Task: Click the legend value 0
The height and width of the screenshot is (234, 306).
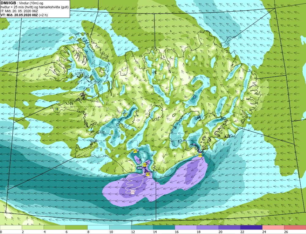Action: (x=1, y=232)
